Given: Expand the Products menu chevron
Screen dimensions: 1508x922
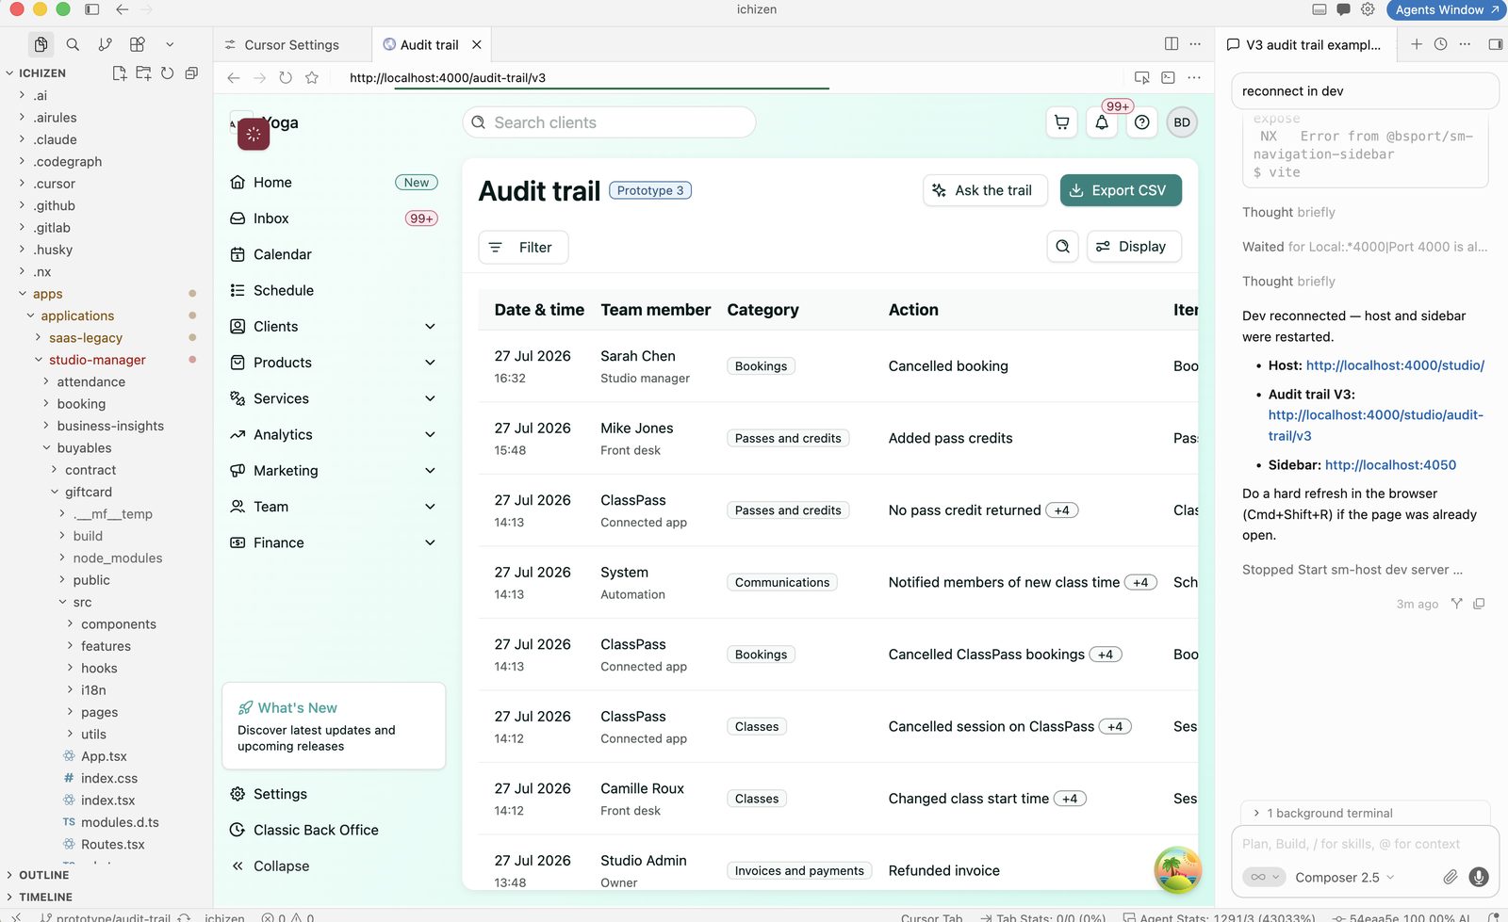Looking at the screenshot, I should pyautogui.click(x=430, y=363).
